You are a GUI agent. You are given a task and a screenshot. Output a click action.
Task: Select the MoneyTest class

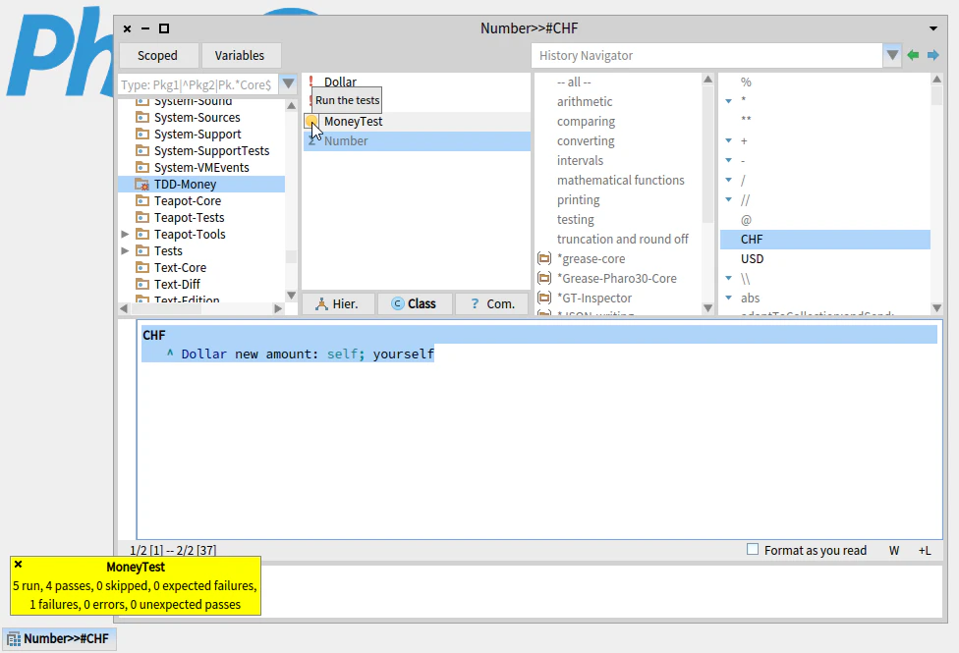point(354,121)
